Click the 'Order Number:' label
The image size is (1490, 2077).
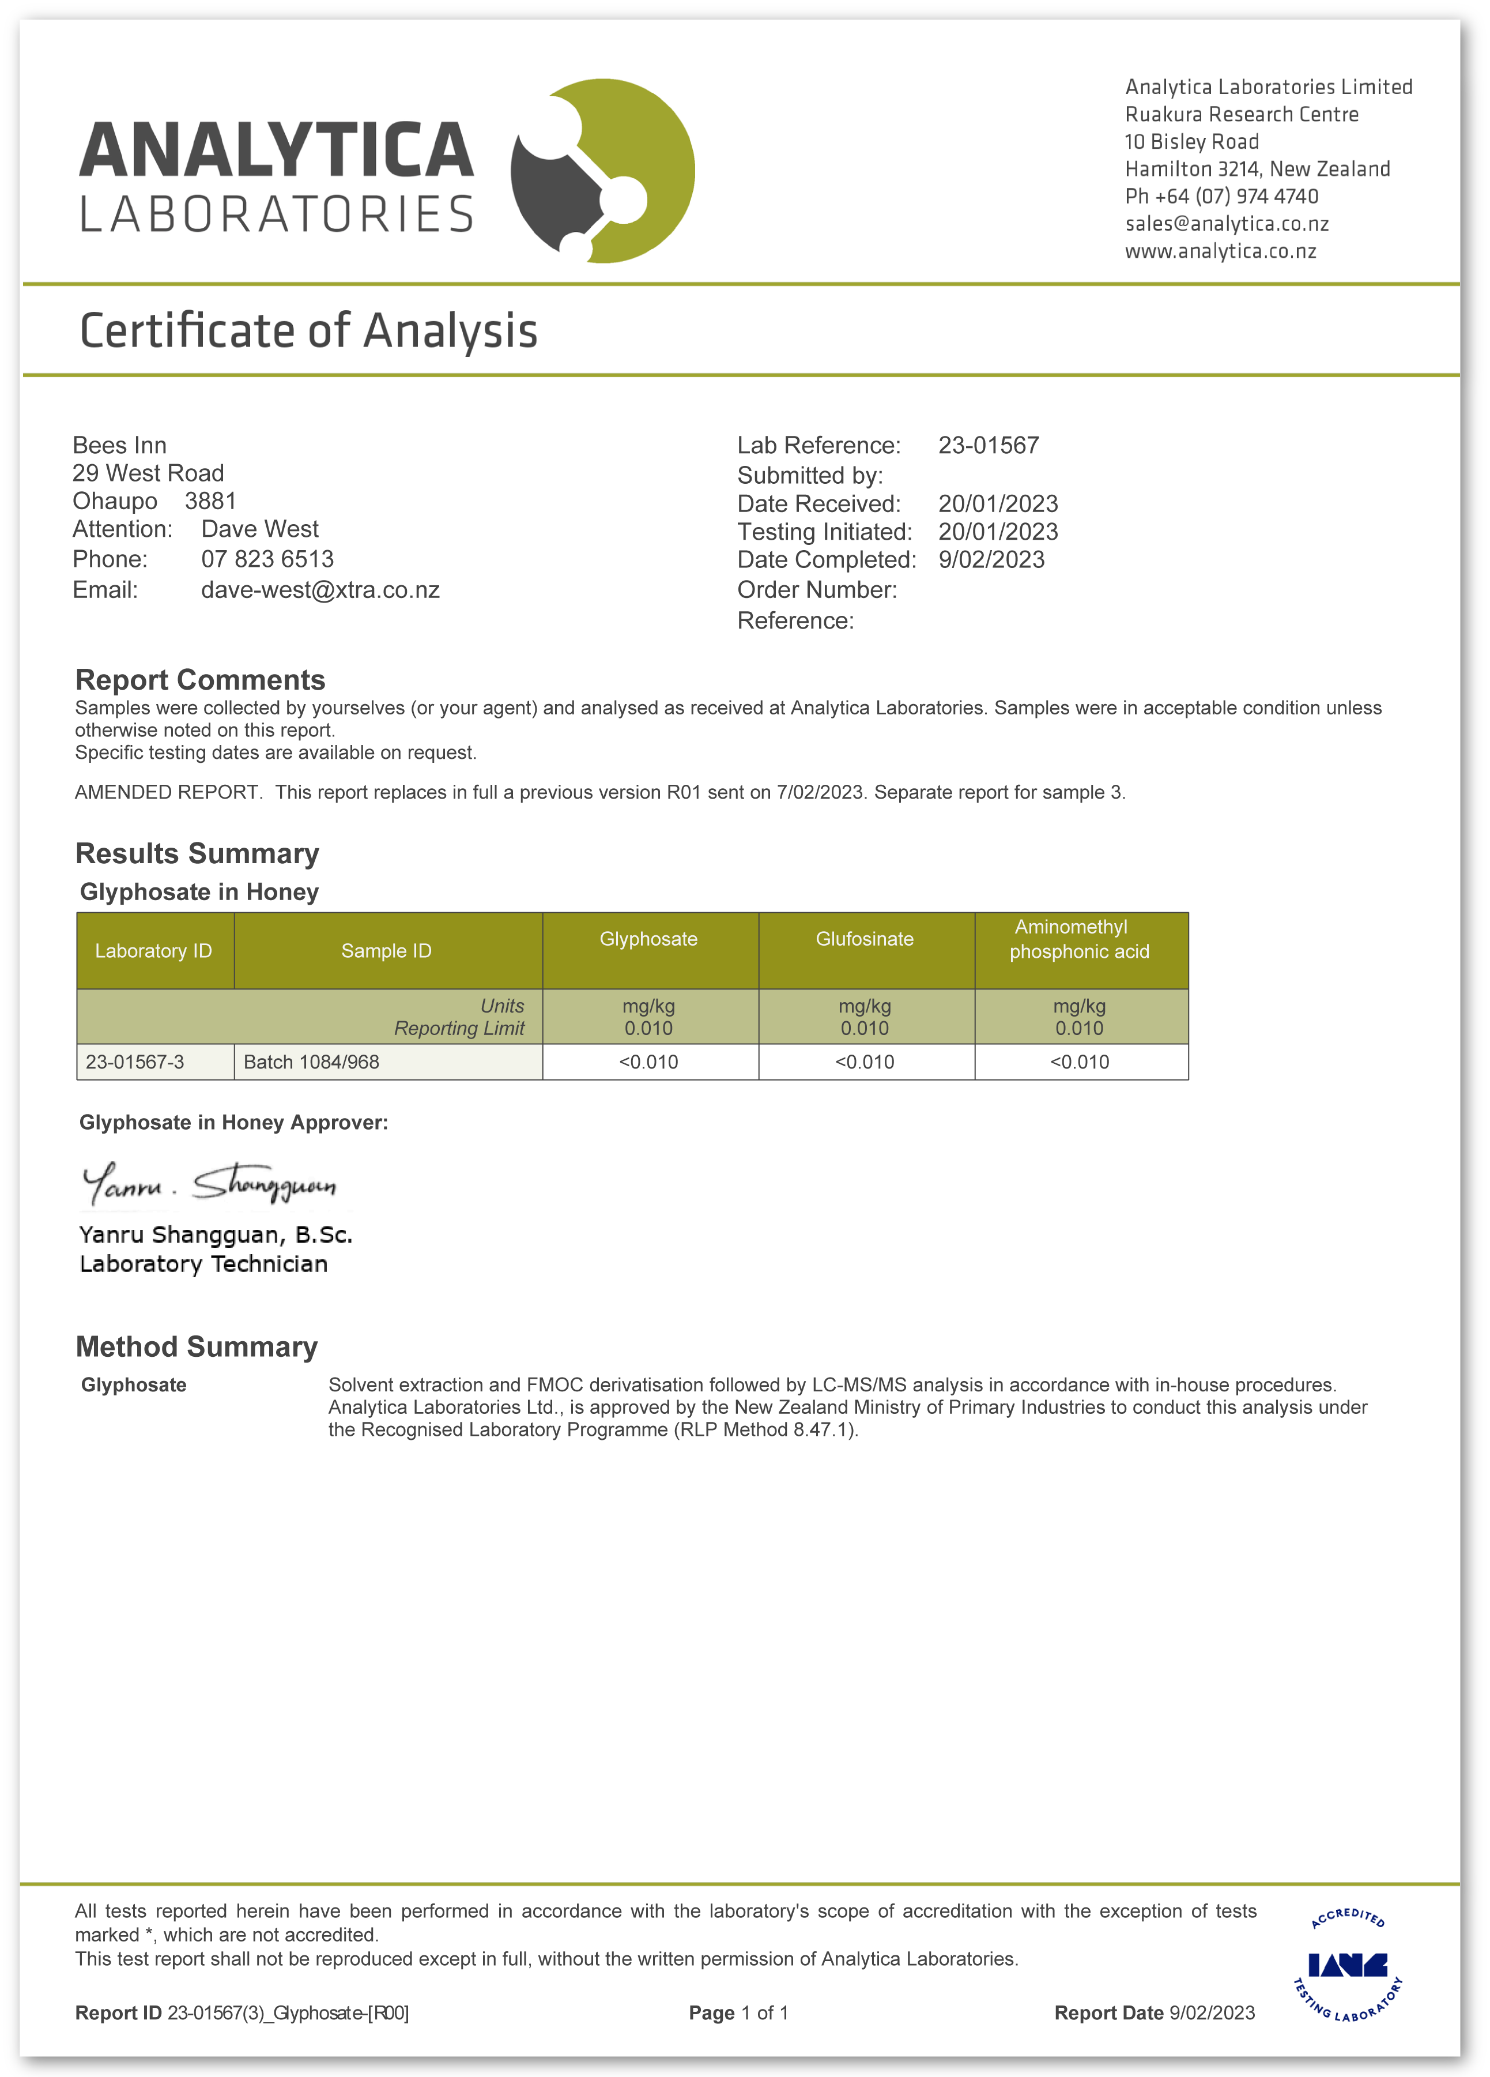[x=817, y=590]
